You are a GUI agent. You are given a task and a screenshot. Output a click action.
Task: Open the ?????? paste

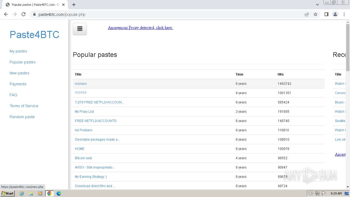[81, 93]
